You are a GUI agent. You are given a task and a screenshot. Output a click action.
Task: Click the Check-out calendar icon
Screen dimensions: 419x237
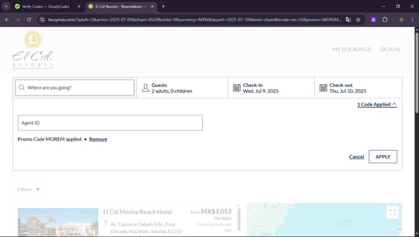point(323,88)
